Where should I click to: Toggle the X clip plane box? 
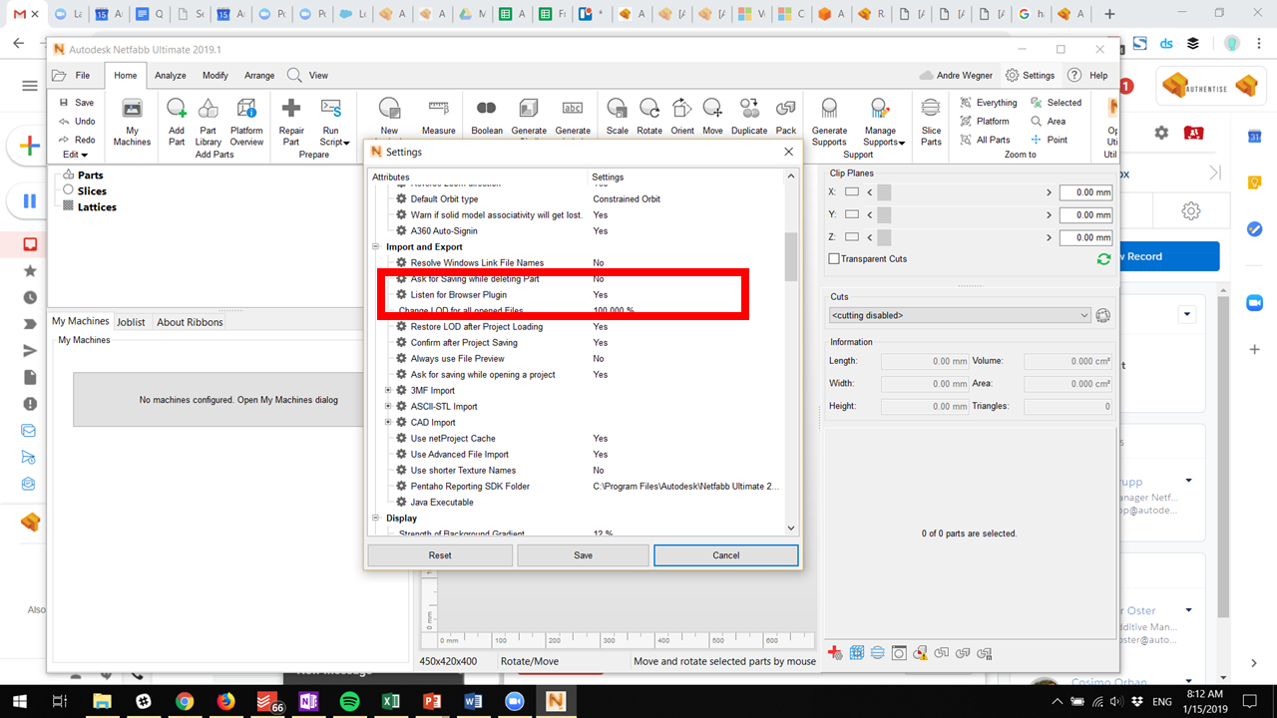[x=852, y=192]
